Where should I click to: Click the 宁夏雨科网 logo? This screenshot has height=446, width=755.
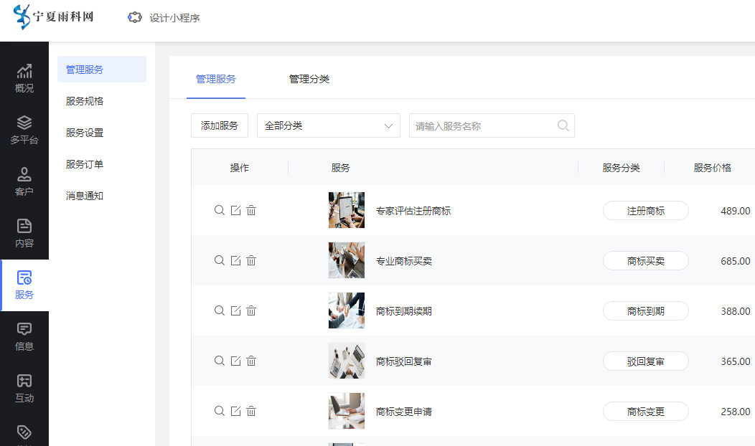53,16
